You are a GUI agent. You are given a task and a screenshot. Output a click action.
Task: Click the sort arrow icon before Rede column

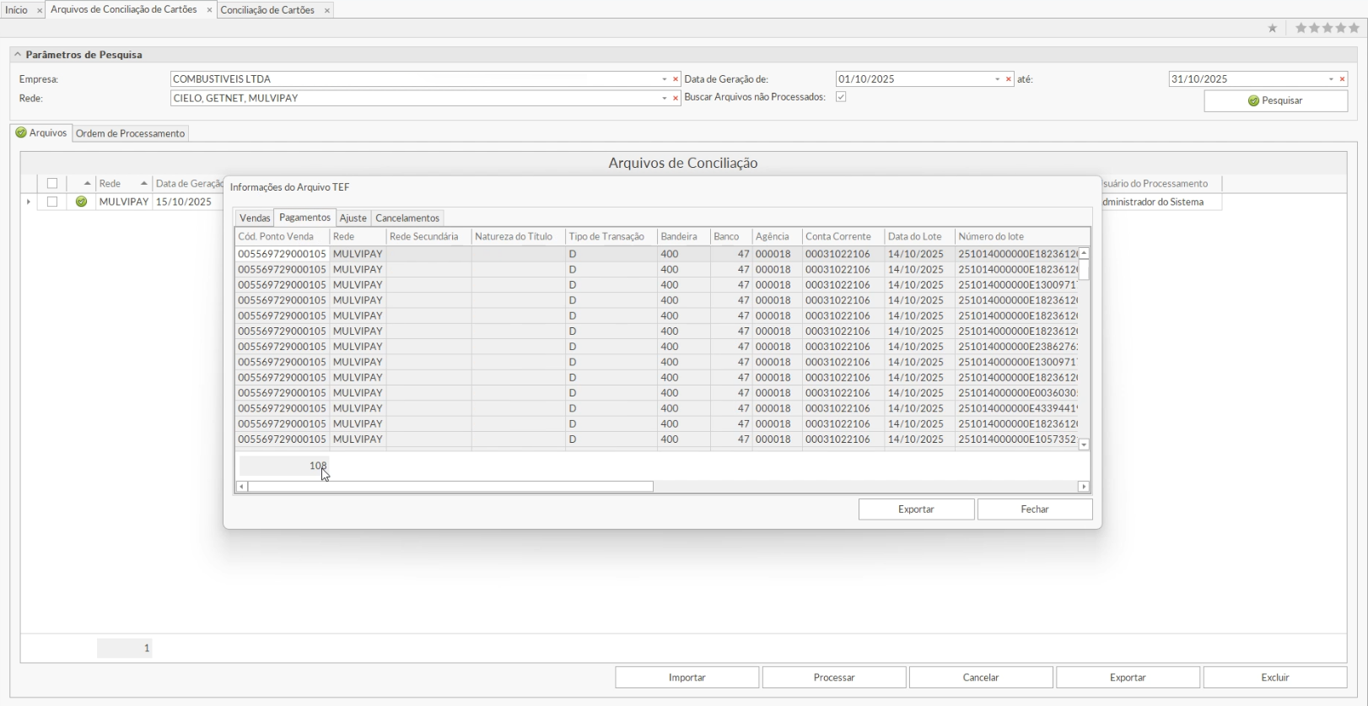click(x=87, y=183)
